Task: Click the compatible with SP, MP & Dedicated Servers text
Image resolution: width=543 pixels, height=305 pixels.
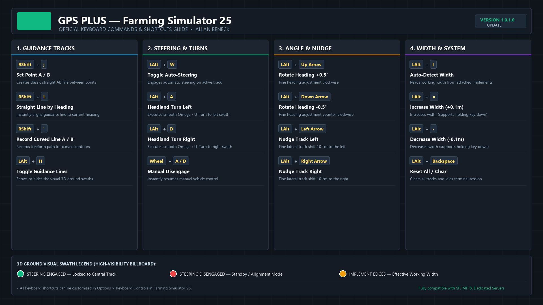Action: pyautogui.click(x=461, y=288)
